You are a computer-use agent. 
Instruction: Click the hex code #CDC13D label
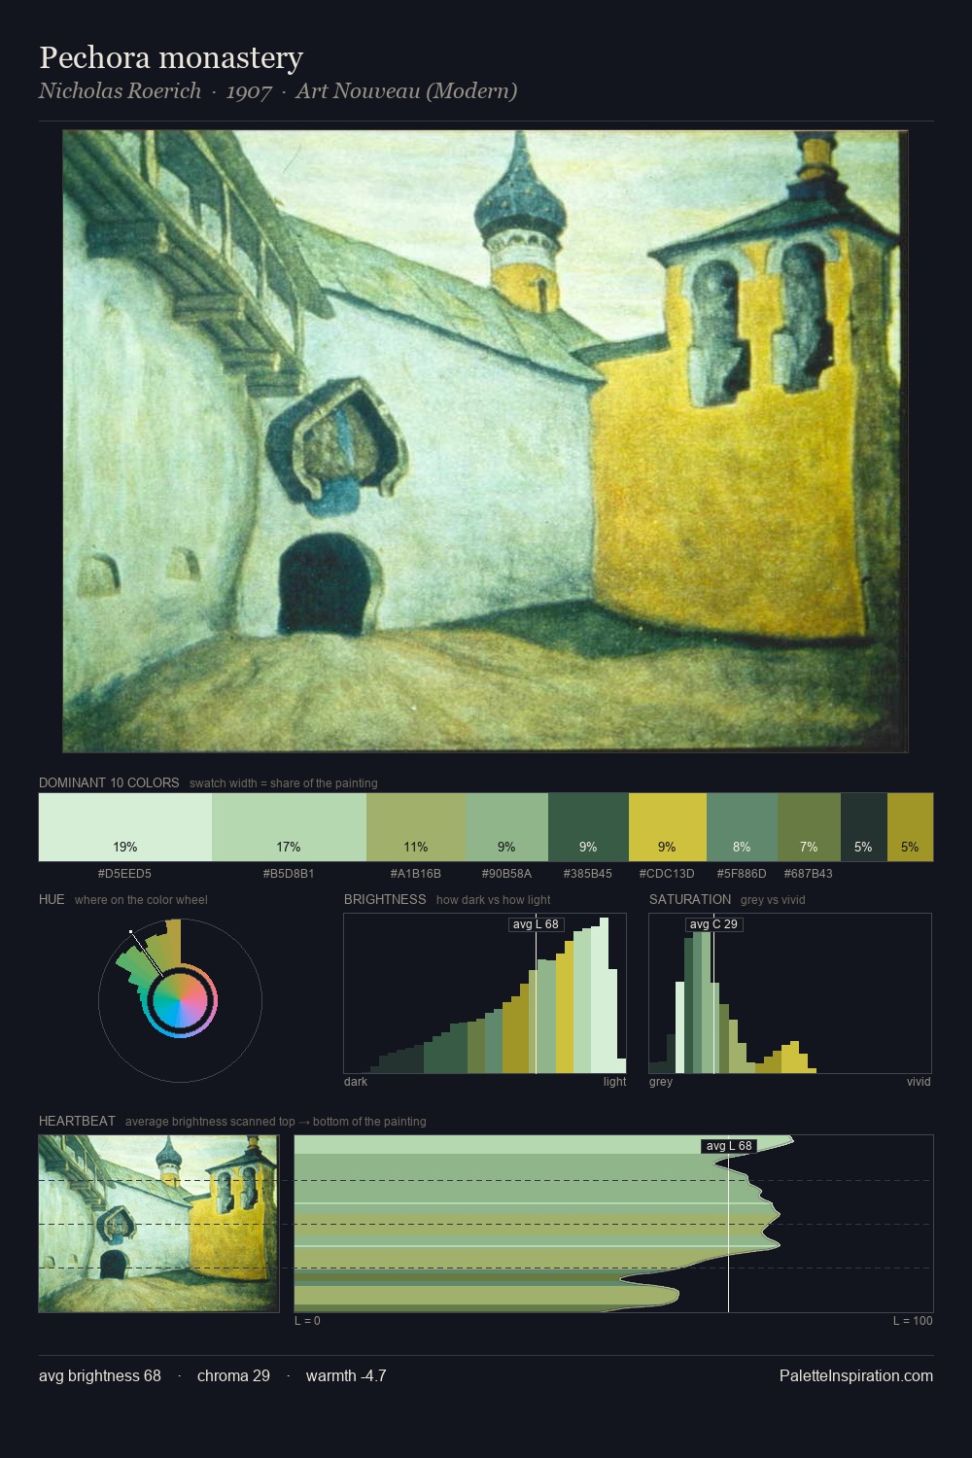click(x=667, y=873)
